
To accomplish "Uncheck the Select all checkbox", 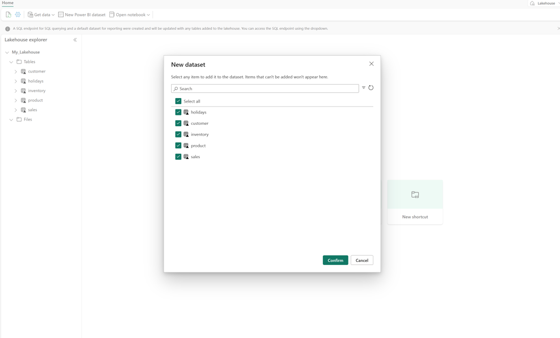I will (178, 101).
